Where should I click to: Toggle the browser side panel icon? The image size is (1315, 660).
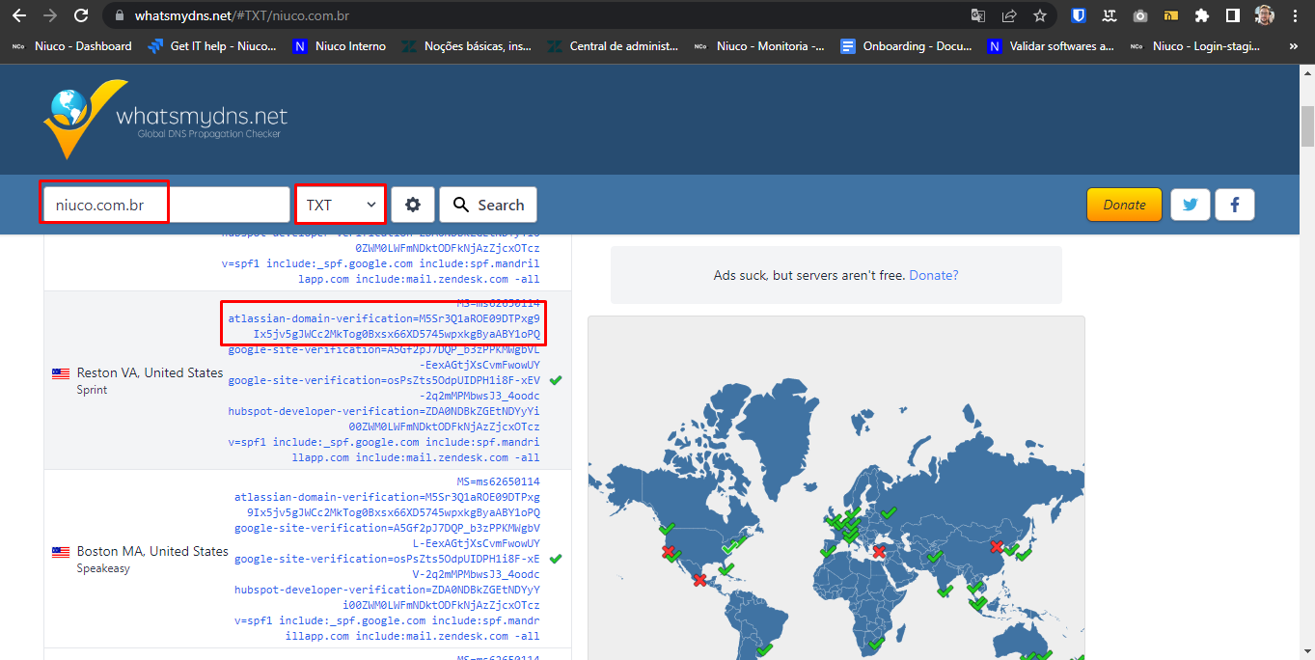click(1232, 15)
